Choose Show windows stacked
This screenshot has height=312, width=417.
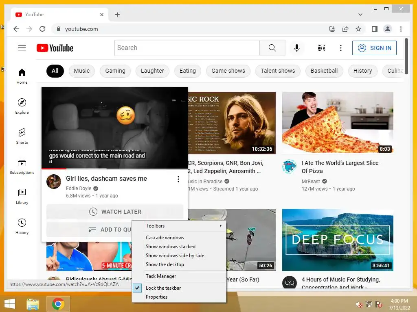click(x=179, y=247)
